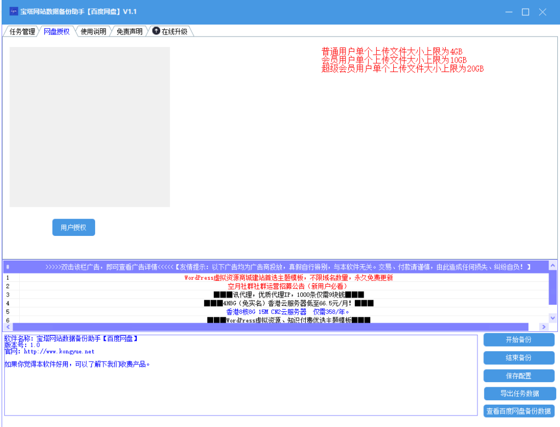
Task: Click ad list scroll right arrow
Action: pos(544,327)
